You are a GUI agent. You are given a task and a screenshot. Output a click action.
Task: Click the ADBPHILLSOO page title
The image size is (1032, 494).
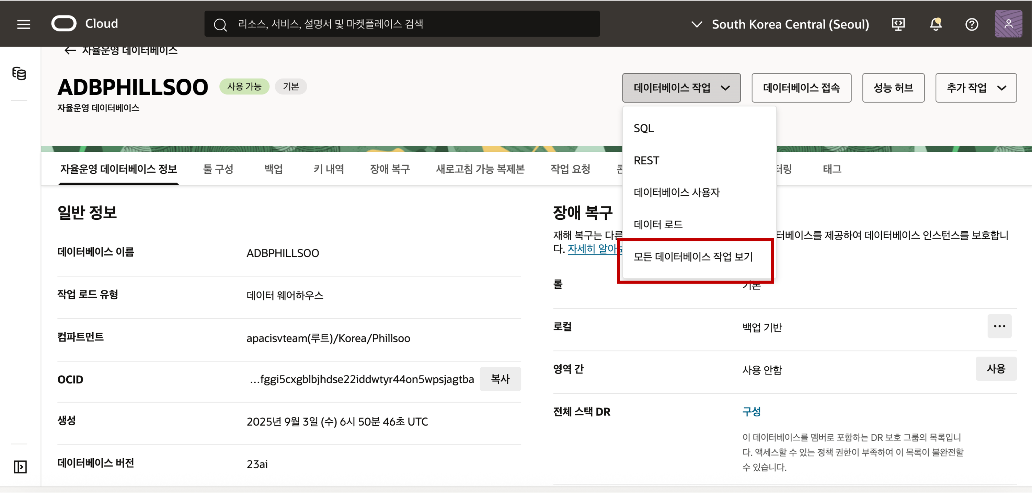tap(133, 87)
